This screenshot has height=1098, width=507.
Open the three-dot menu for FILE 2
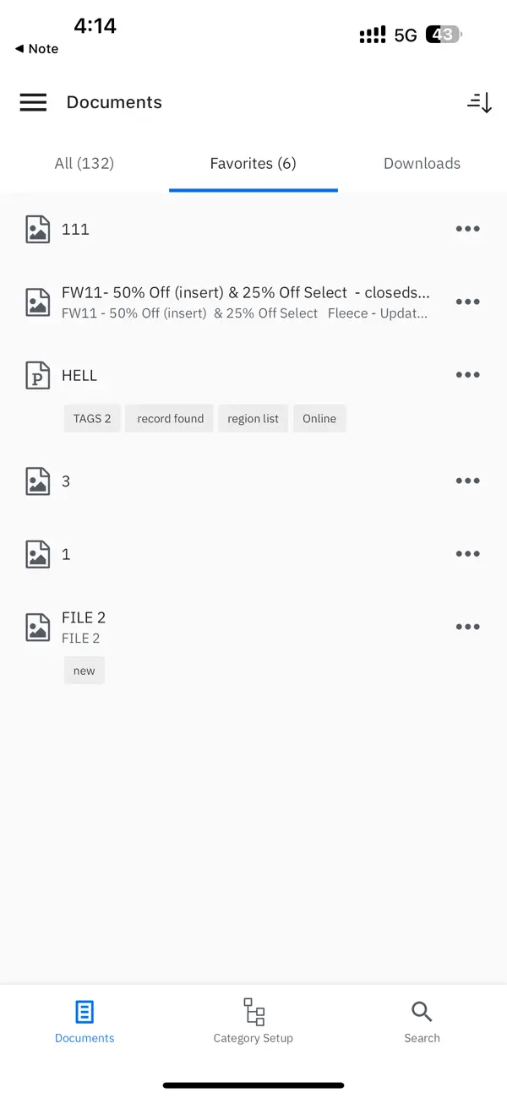pyautogui.click(x=467, y=627)
